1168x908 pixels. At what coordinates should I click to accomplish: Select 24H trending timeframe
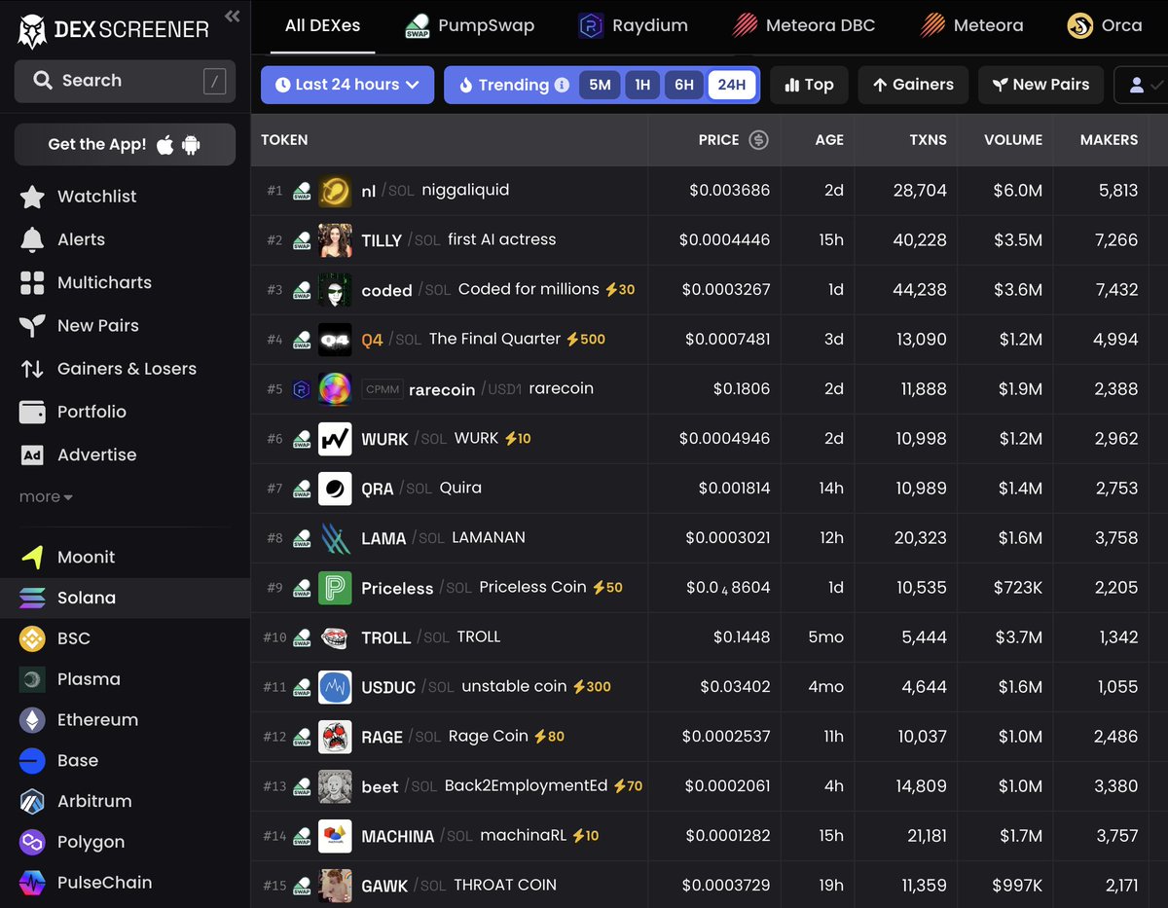[732, 85]
